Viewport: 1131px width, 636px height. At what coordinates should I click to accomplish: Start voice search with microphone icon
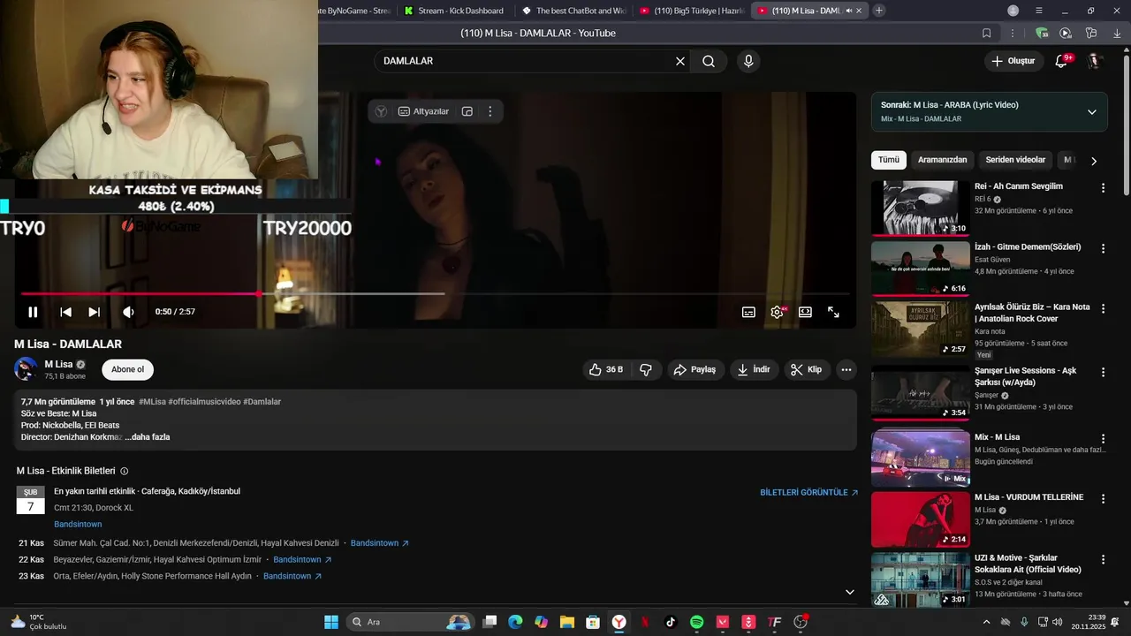[748, 61]
